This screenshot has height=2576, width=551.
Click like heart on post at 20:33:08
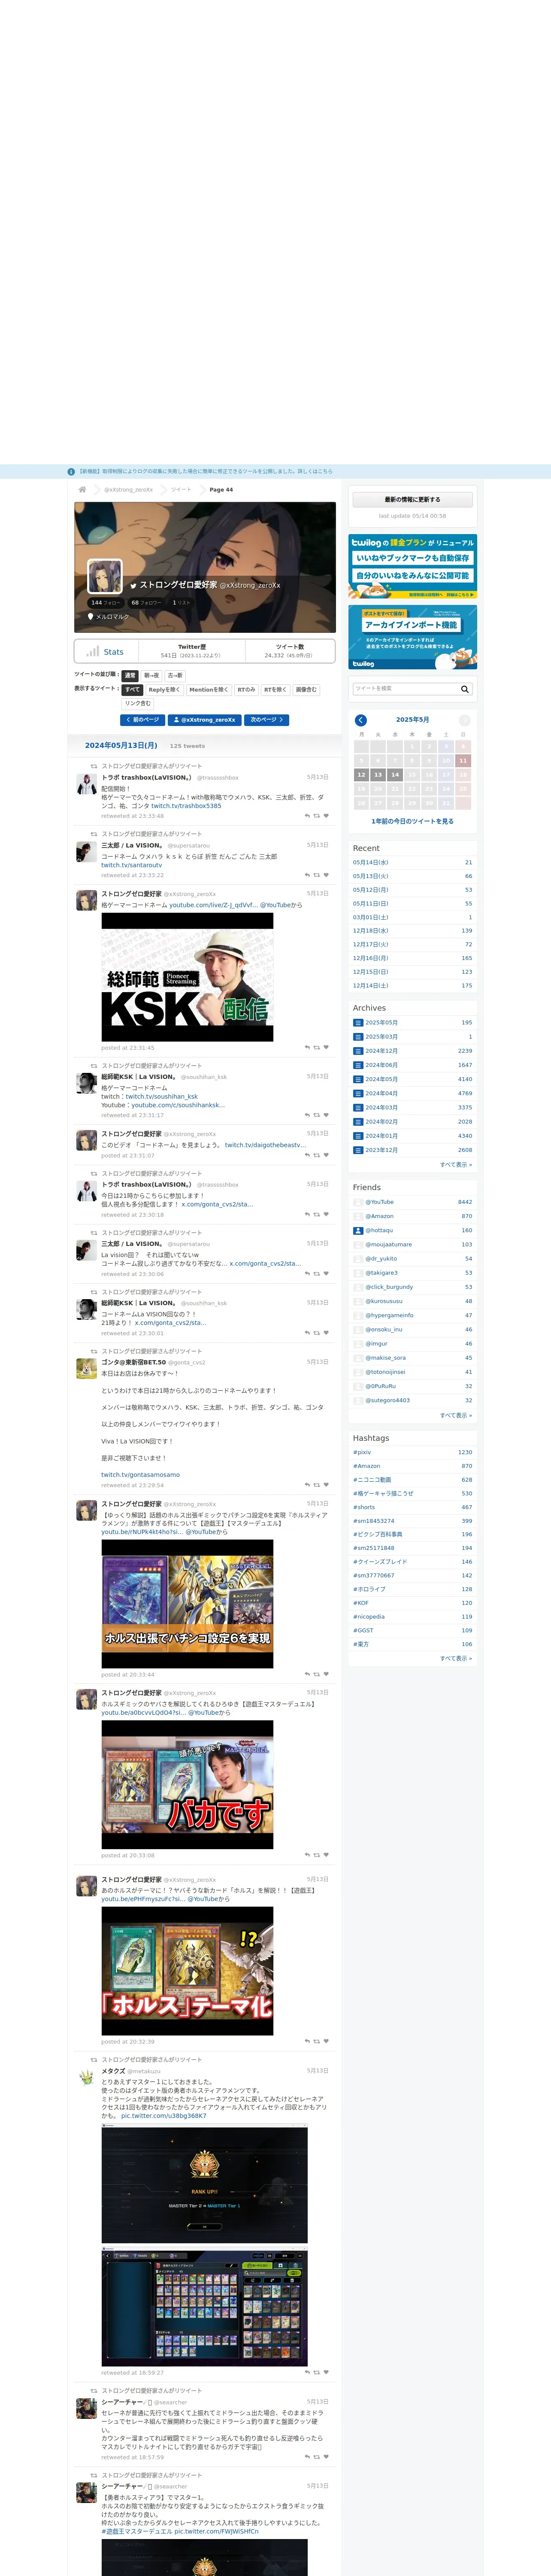[x=326, y=1855]
